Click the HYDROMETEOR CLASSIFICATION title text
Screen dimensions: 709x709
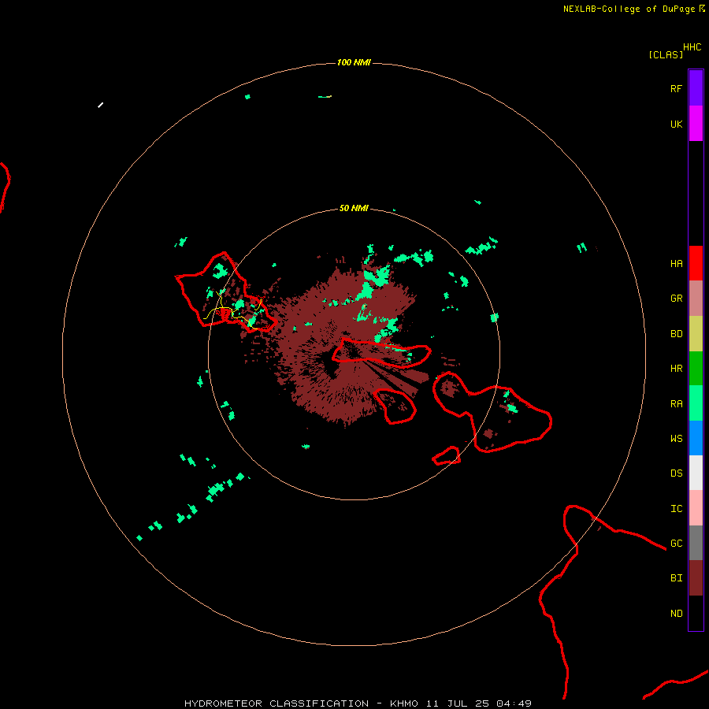tap(277, 703)
